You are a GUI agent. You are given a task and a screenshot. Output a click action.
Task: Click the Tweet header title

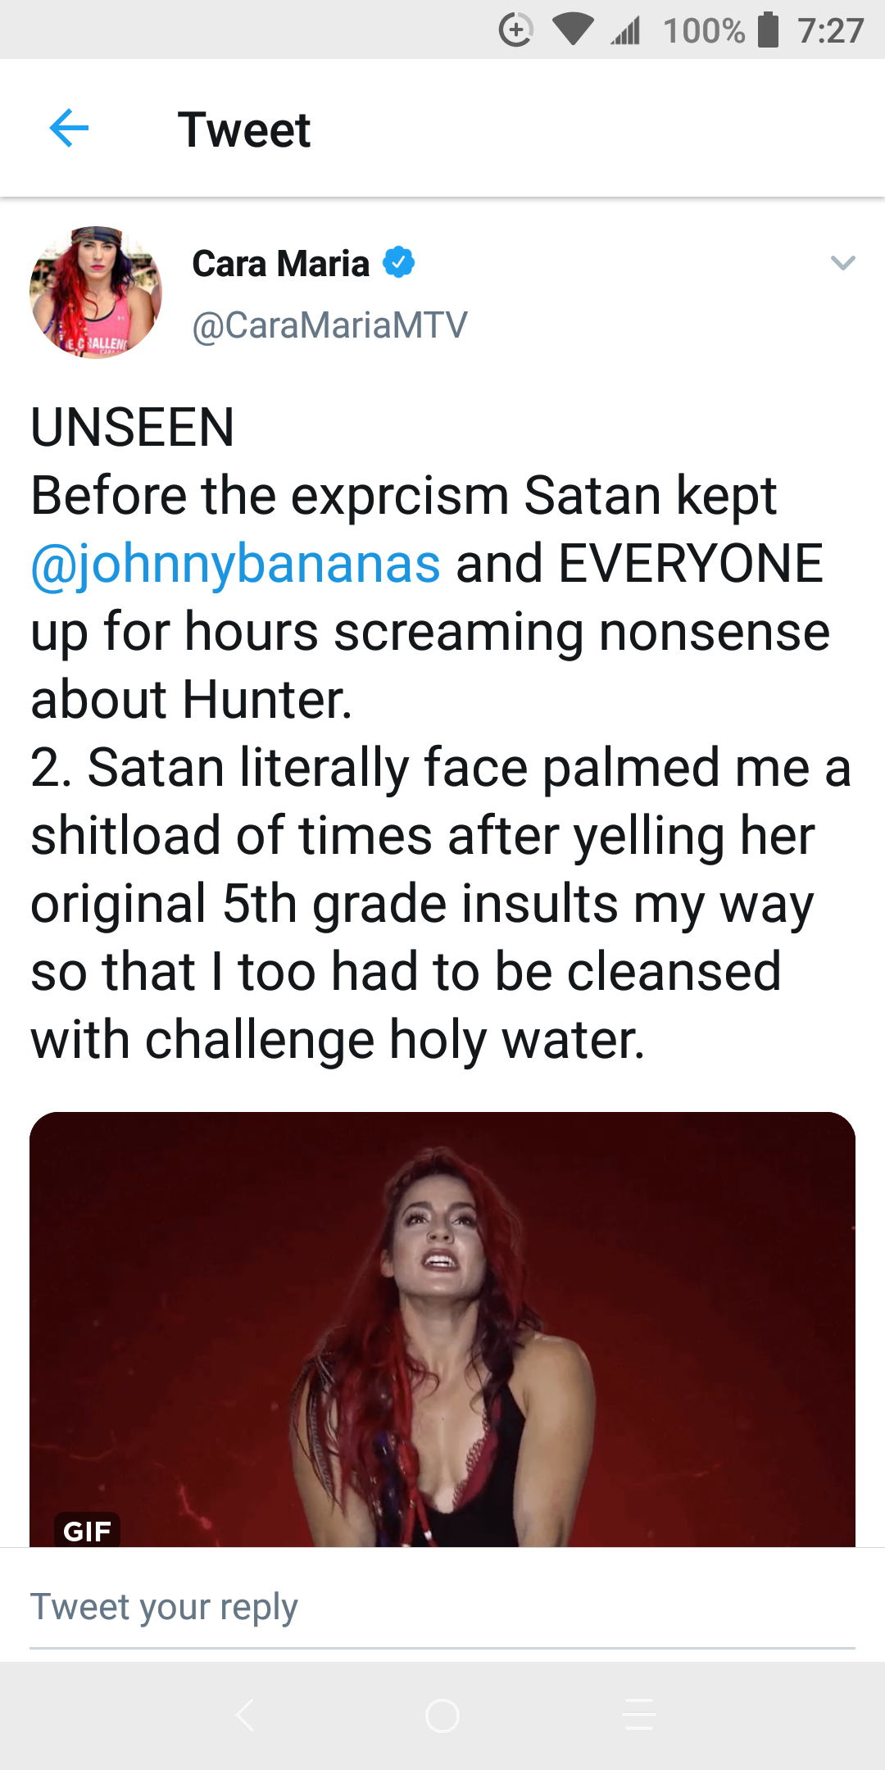click(x=244, y=129)
